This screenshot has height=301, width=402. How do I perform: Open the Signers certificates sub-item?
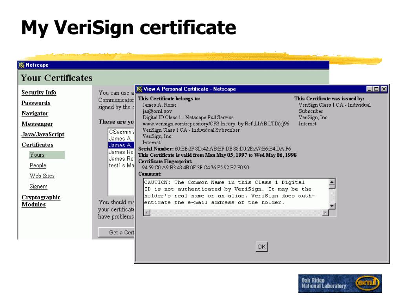(38, 186)
